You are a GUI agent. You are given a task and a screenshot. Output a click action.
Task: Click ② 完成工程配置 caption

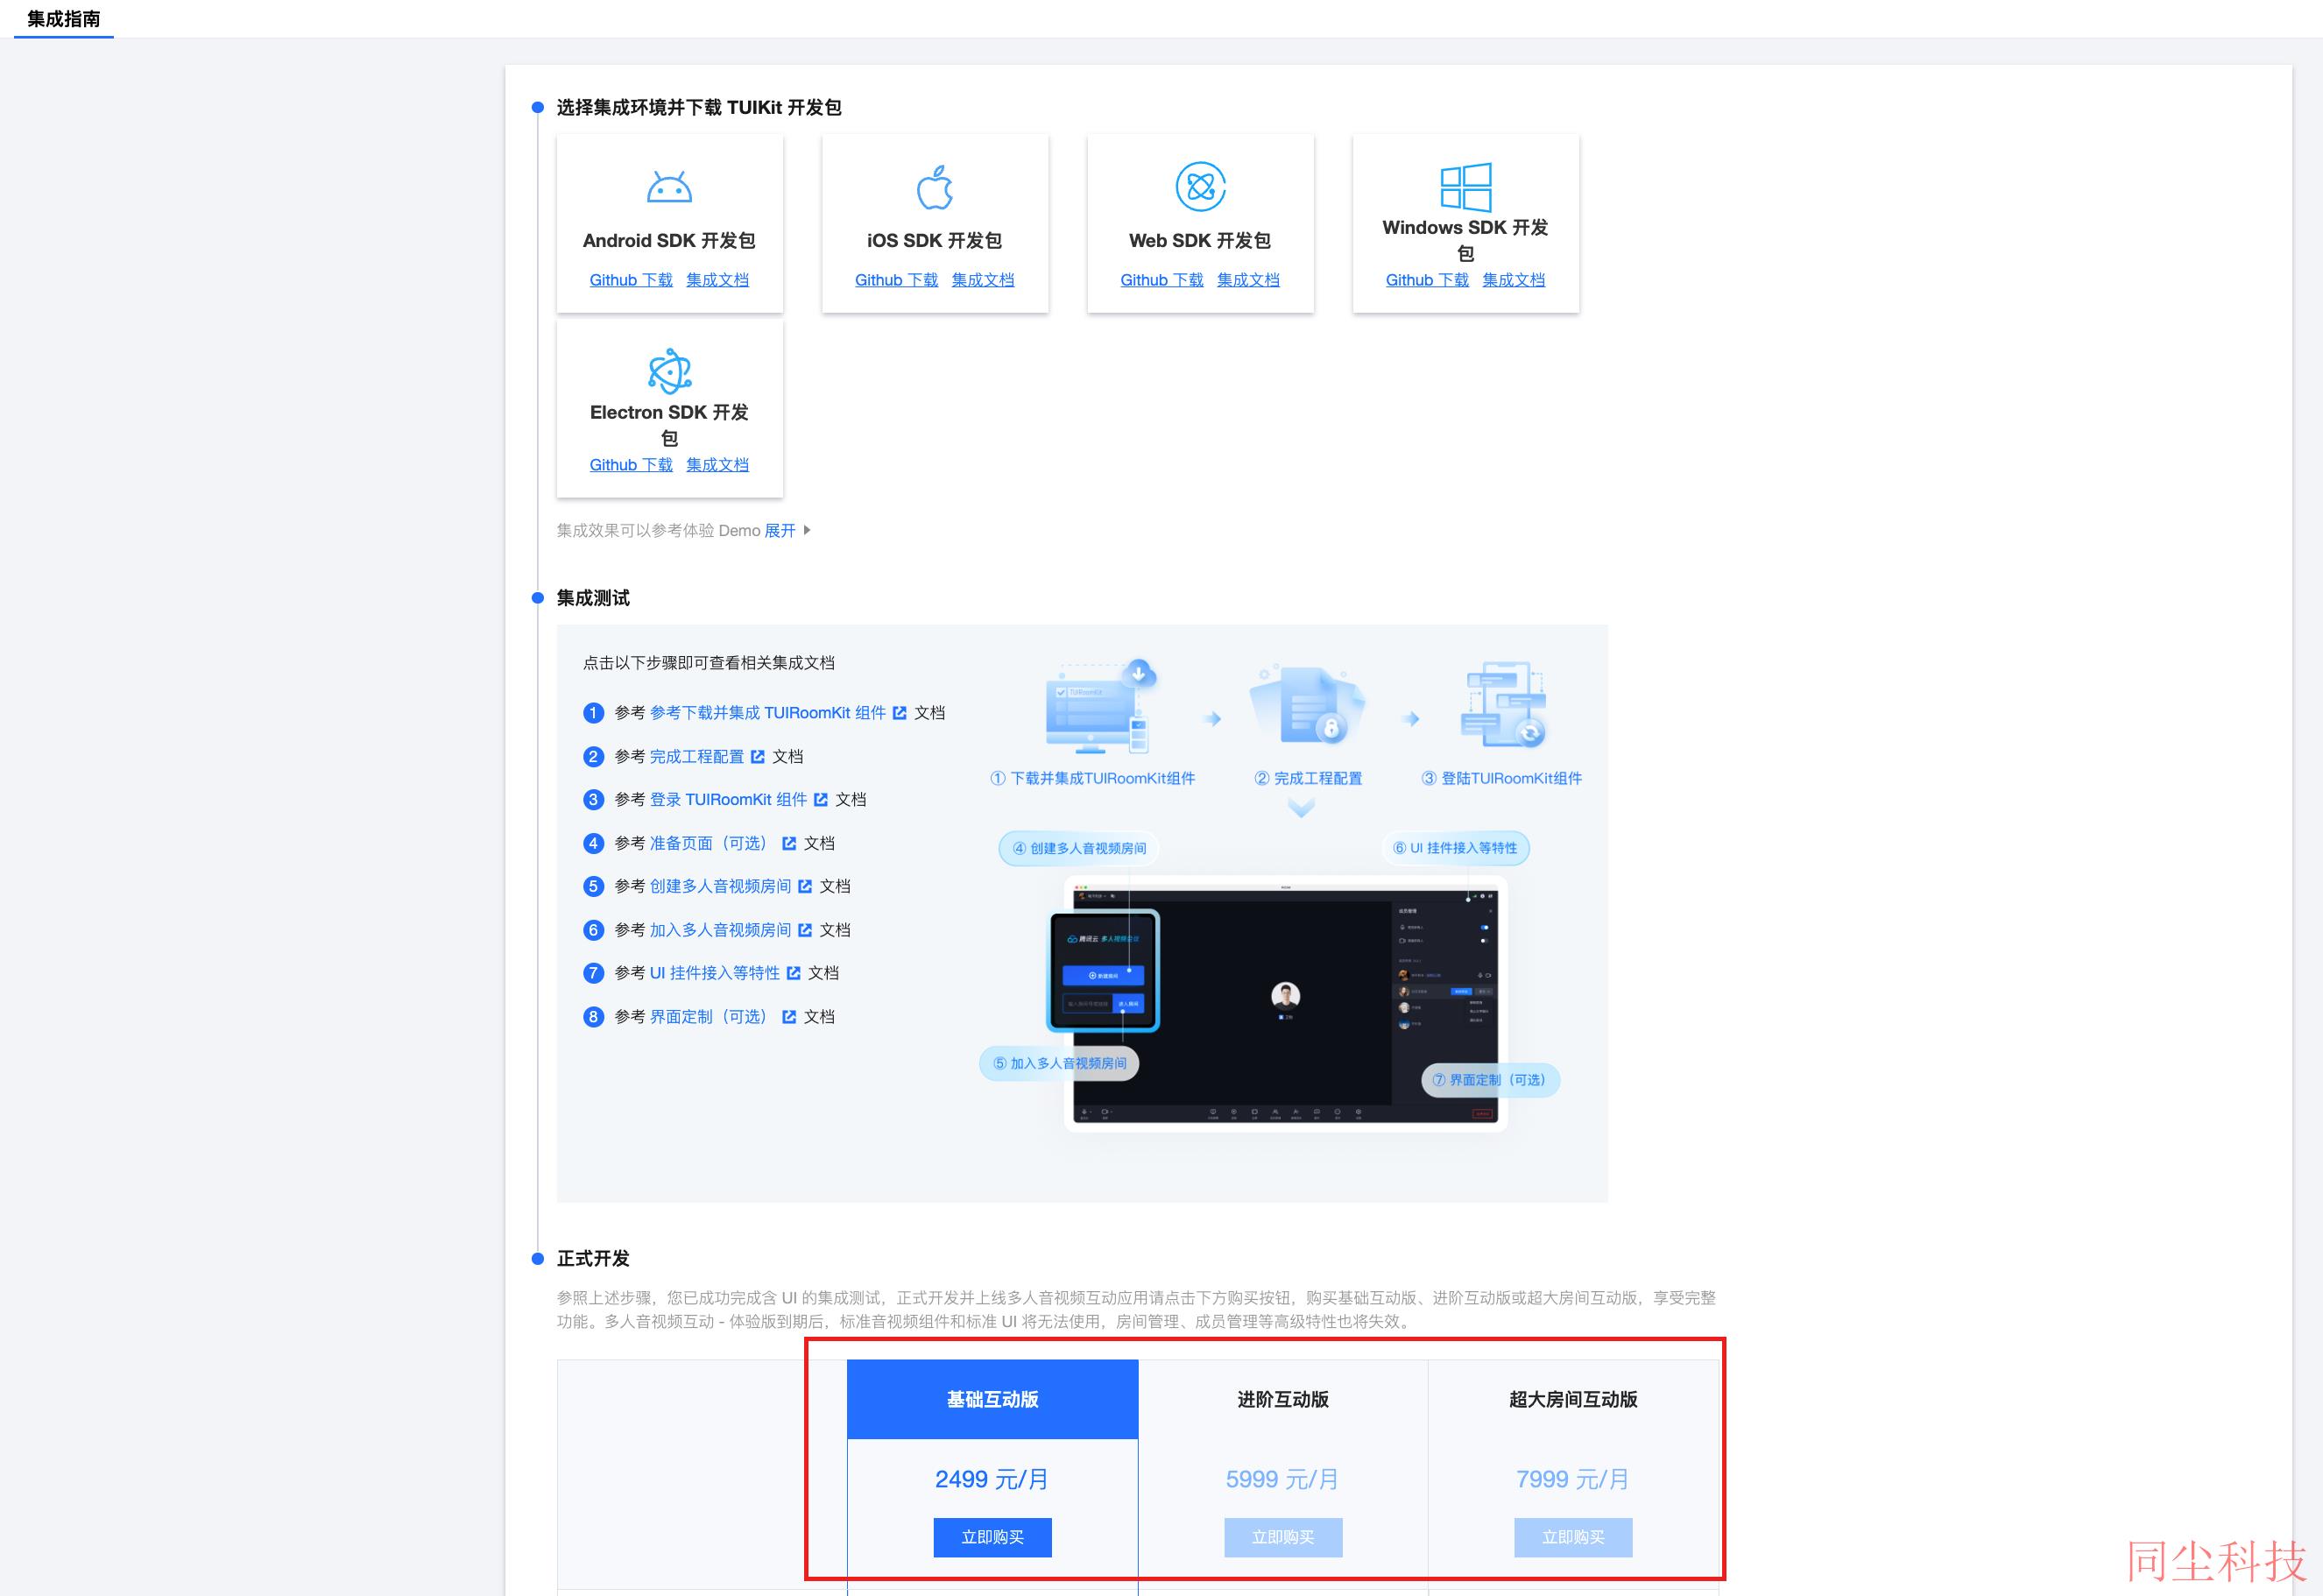click(x=1308, y=778)
